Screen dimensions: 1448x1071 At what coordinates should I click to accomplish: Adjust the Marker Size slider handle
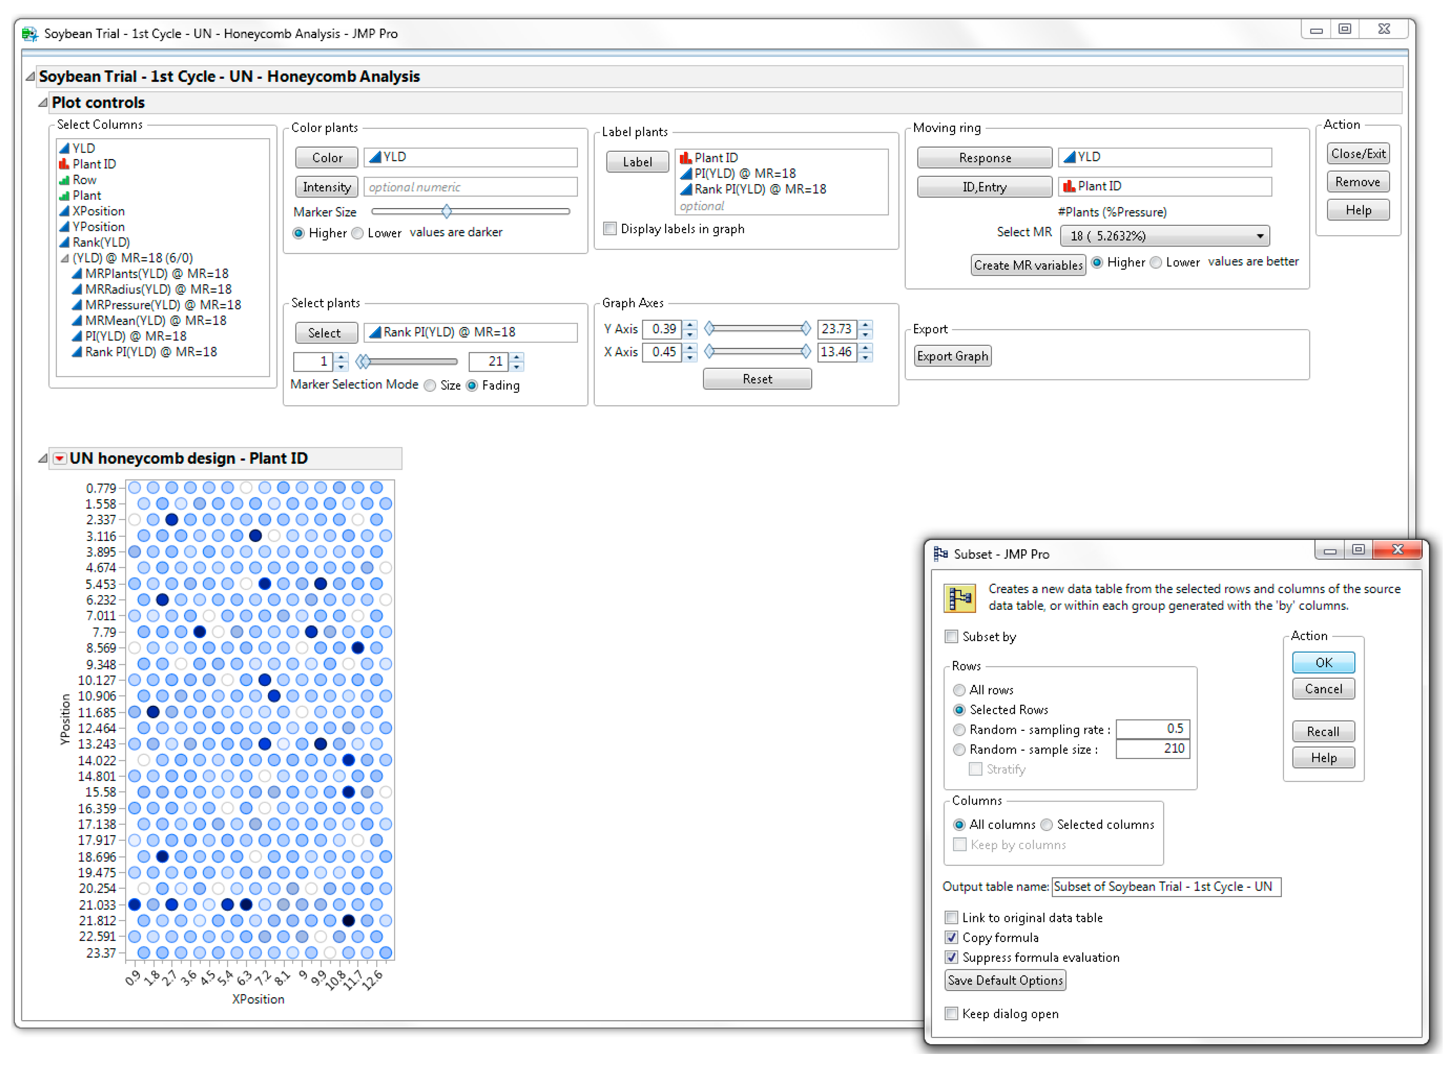pos(447,212)
